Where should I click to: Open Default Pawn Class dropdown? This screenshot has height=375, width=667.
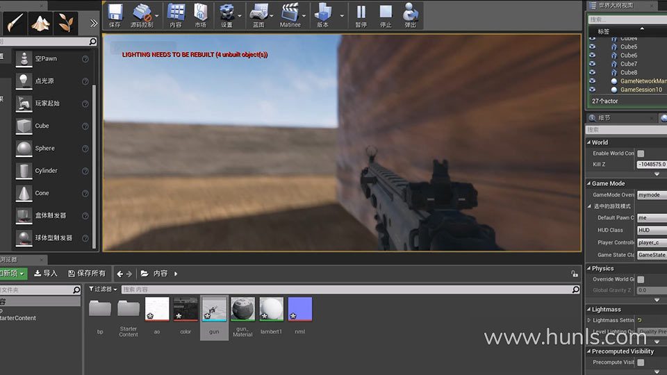coord(652,217)
